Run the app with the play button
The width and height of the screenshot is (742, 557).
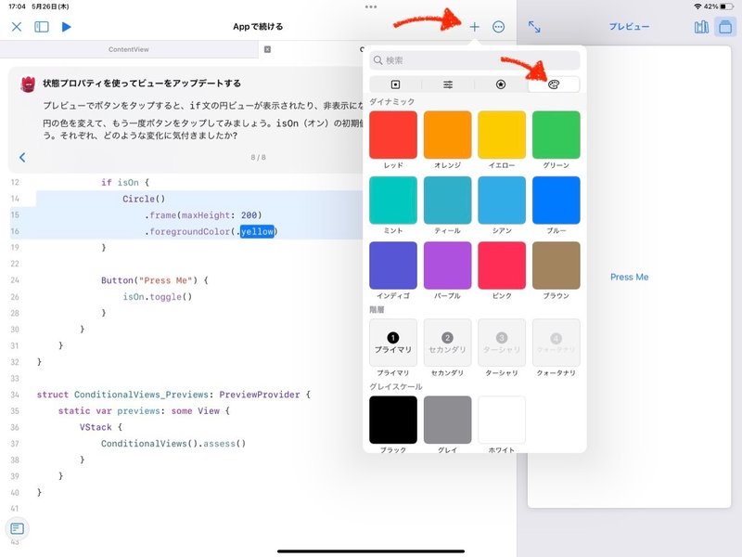pyautogui.click(x=66, y=27)
